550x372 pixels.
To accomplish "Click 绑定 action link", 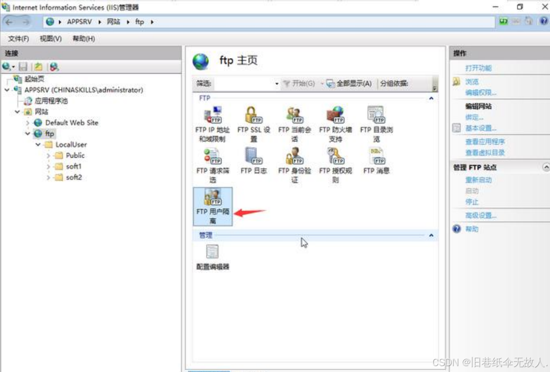I will pos(474,117).
